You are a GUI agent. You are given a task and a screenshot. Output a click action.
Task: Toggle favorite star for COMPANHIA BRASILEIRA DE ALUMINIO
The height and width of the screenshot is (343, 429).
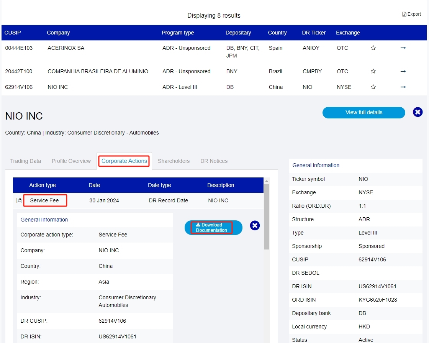coord(373,71)
